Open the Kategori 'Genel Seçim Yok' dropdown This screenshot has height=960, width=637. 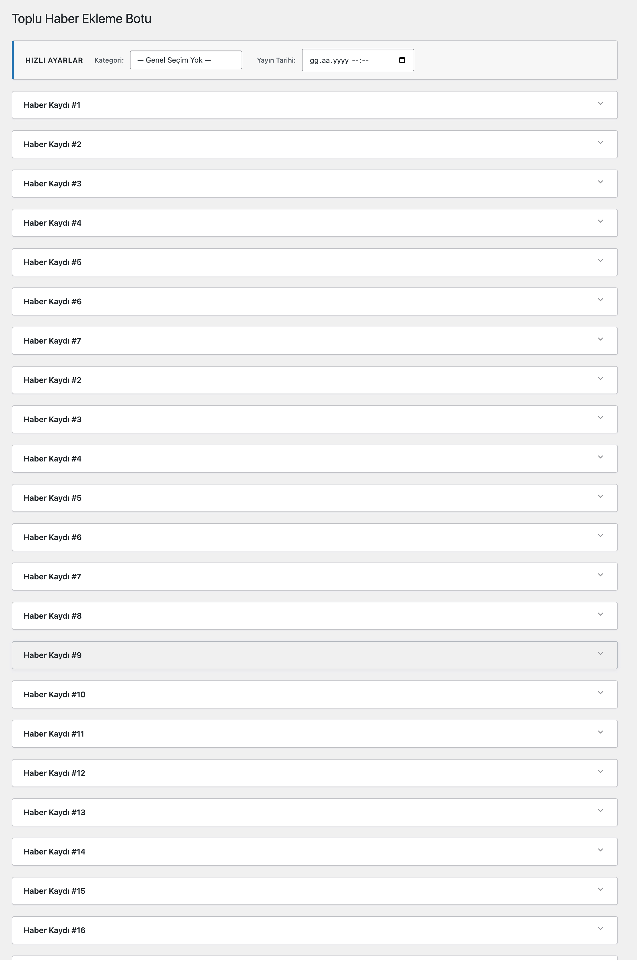pyautogui.click(x=186, y=60)
